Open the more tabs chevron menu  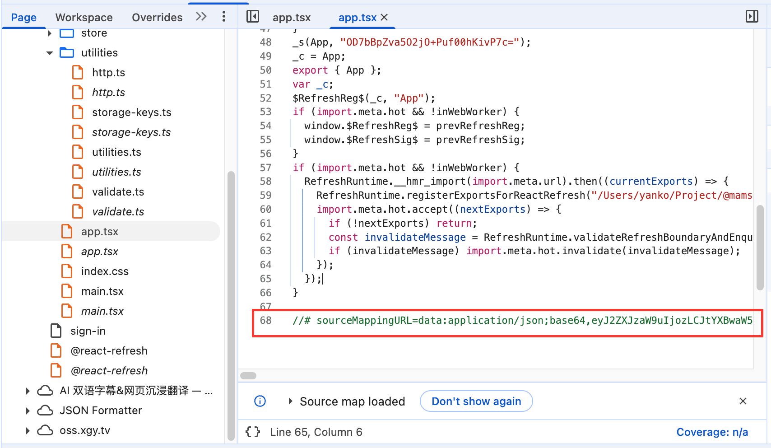pyautogui.click(x=200, y=16)
